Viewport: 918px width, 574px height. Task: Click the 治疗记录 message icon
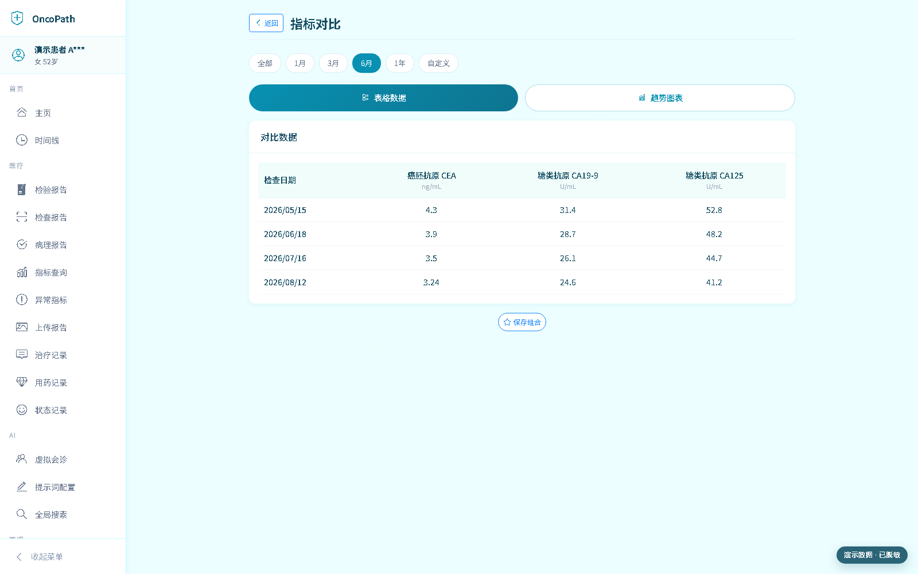pyautogui.click(x=22, y=355)
